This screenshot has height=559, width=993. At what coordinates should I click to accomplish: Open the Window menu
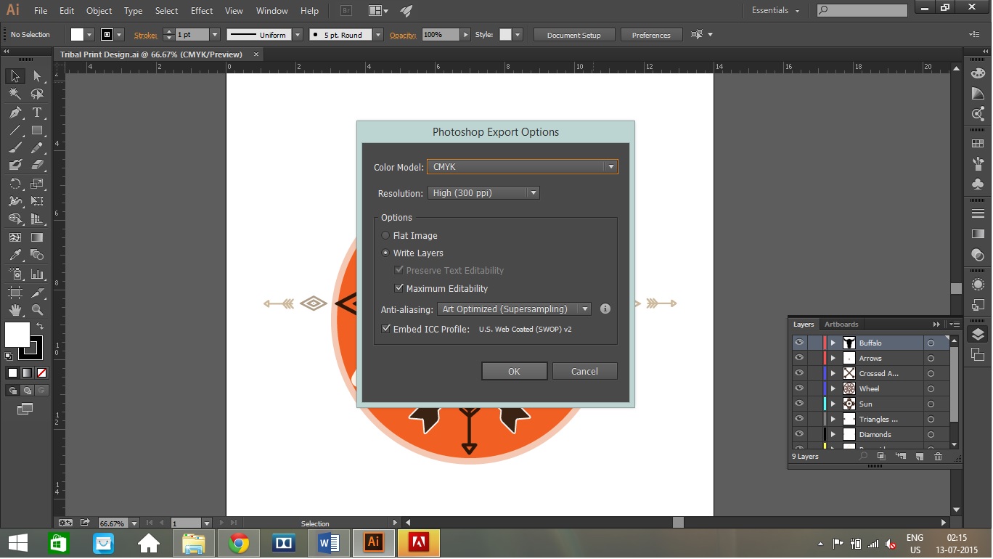click(x=272, y=11)
